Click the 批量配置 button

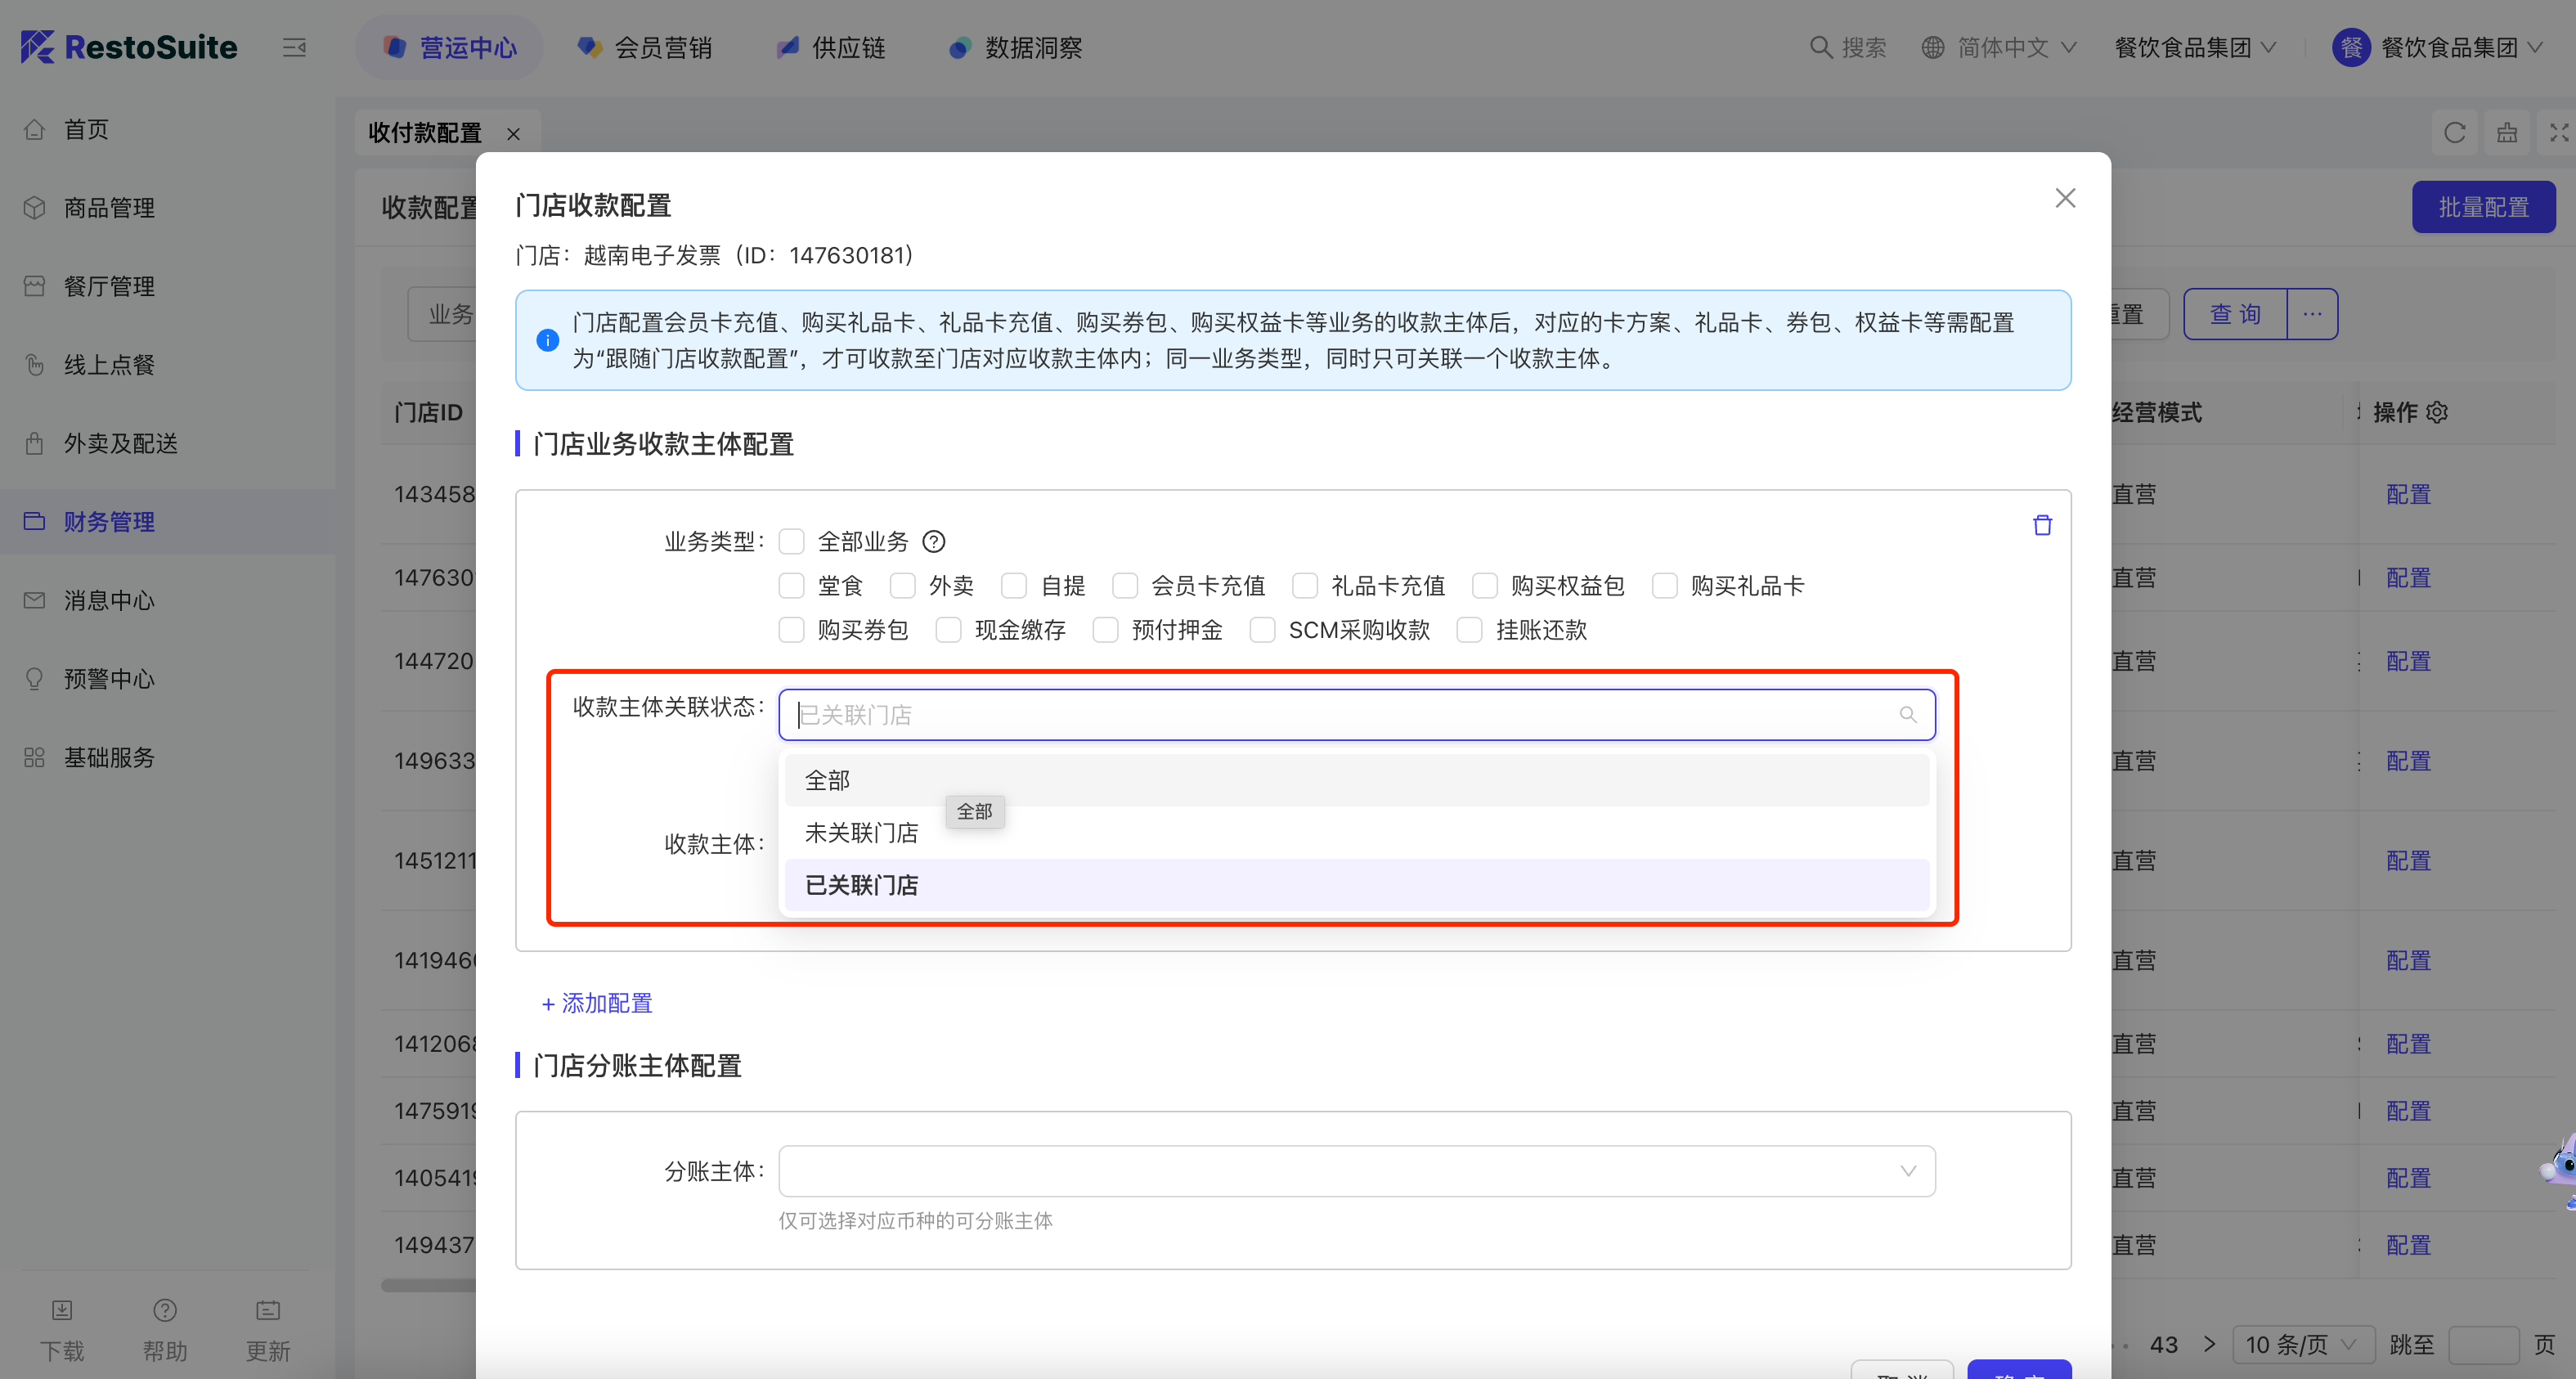click(2483, 207)
